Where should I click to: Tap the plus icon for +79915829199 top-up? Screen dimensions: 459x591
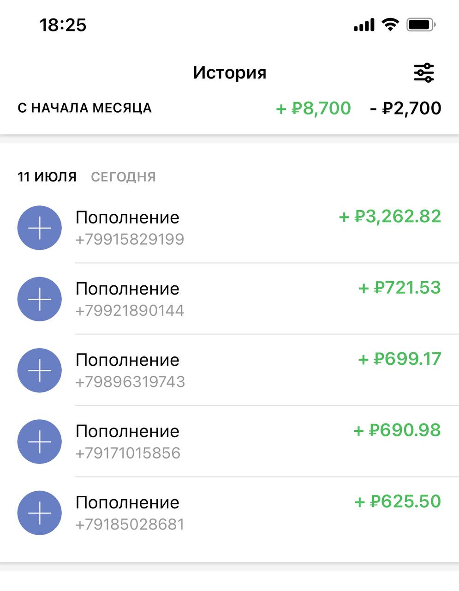[40, 228]
